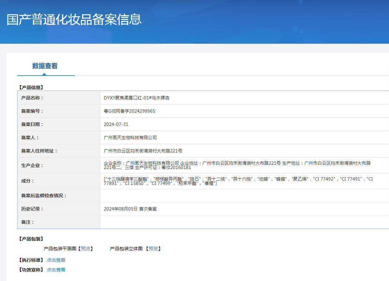Select product name DYXY聚焦柔雾口红-01#乌木裸杏
The width and height of the screenshot is (389, 281).
[136, 98]
